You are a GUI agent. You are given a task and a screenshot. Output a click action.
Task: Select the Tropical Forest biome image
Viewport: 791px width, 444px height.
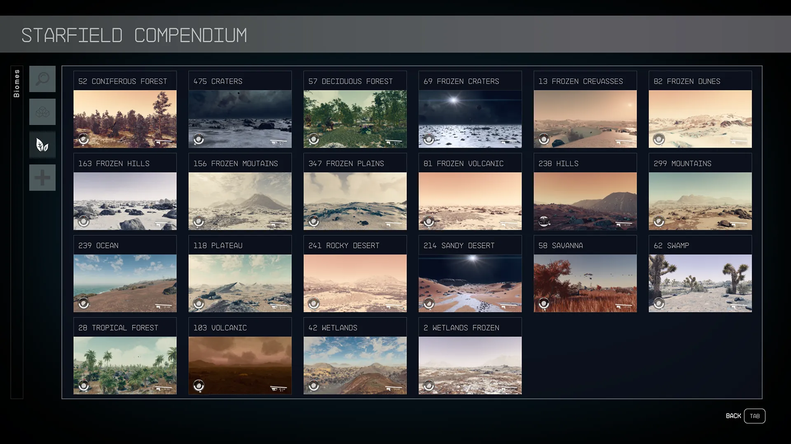click(125, 365)
